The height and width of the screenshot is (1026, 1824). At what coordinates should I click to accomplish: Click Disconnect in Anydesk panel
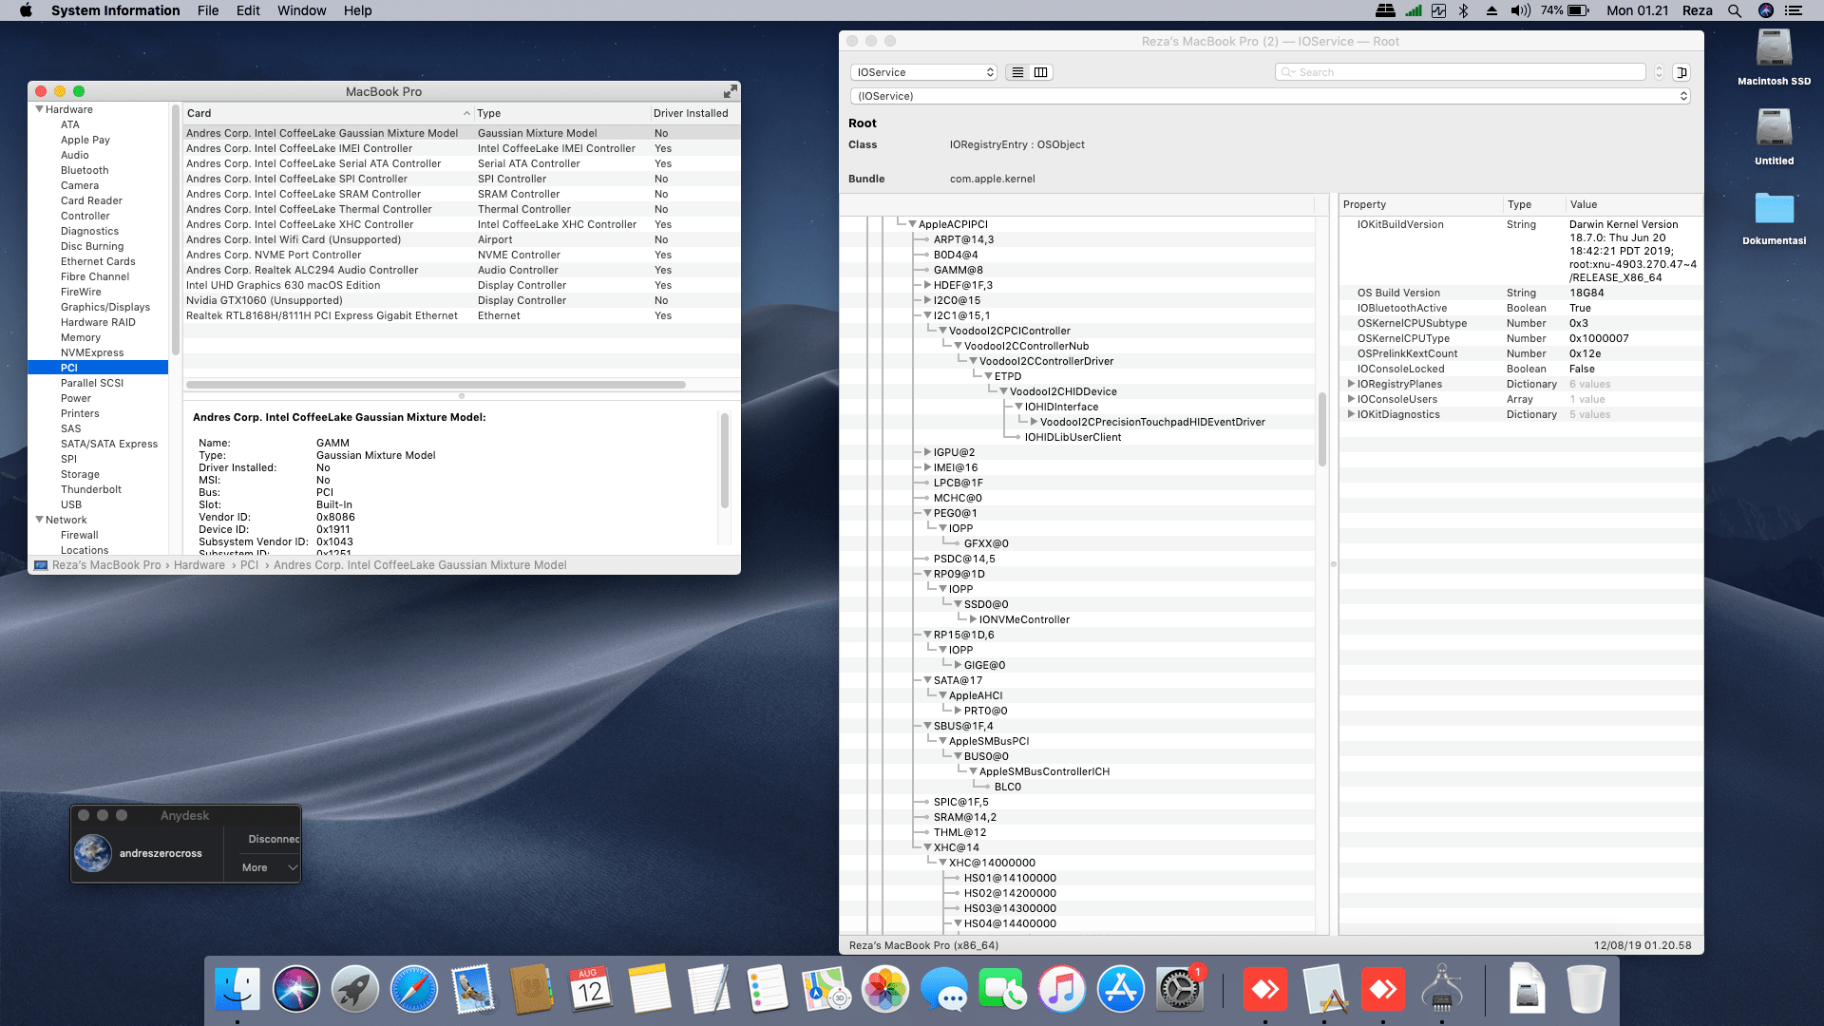coord(273,839)
